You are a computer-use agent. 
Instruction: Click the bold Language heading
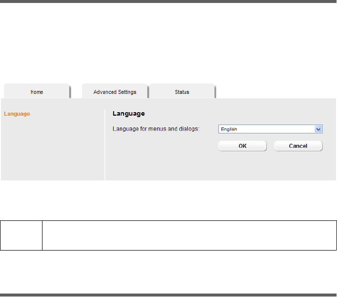click(128, 114)
